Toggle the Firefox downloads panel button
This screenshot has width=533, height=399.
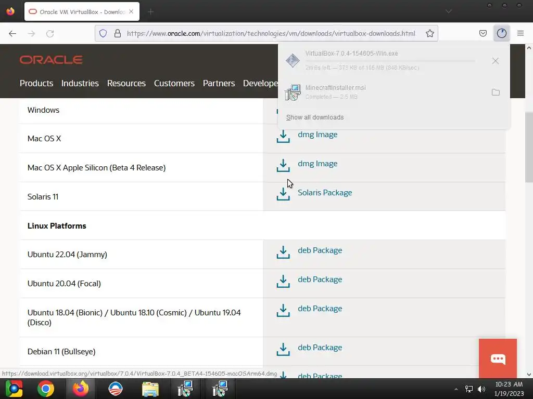coord(501,33)
